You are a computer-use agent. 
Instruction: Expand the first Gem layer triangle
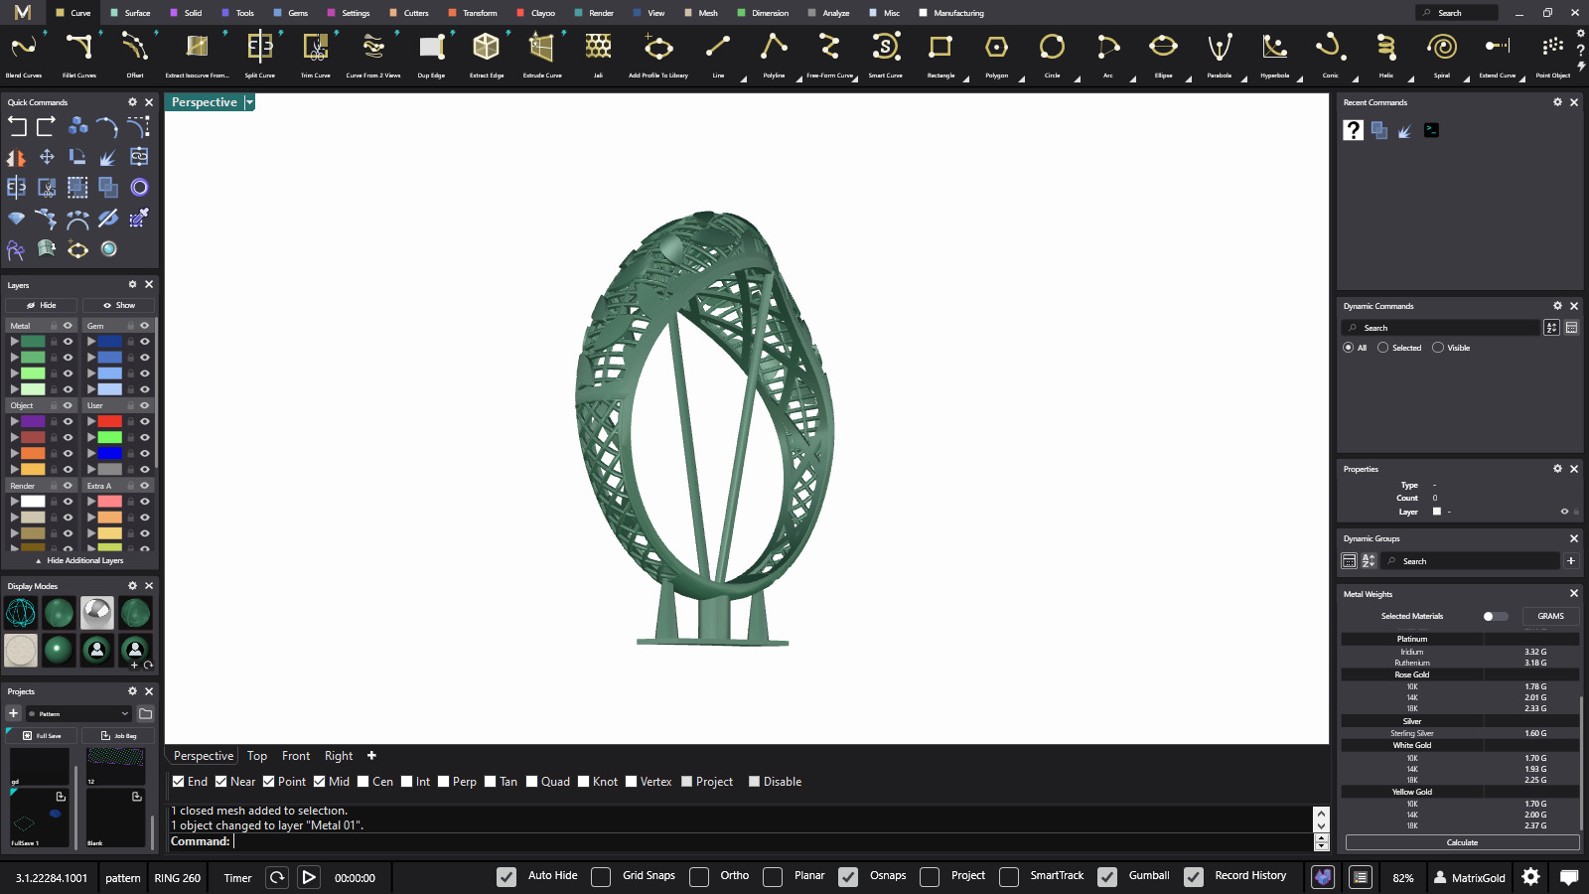91,342
